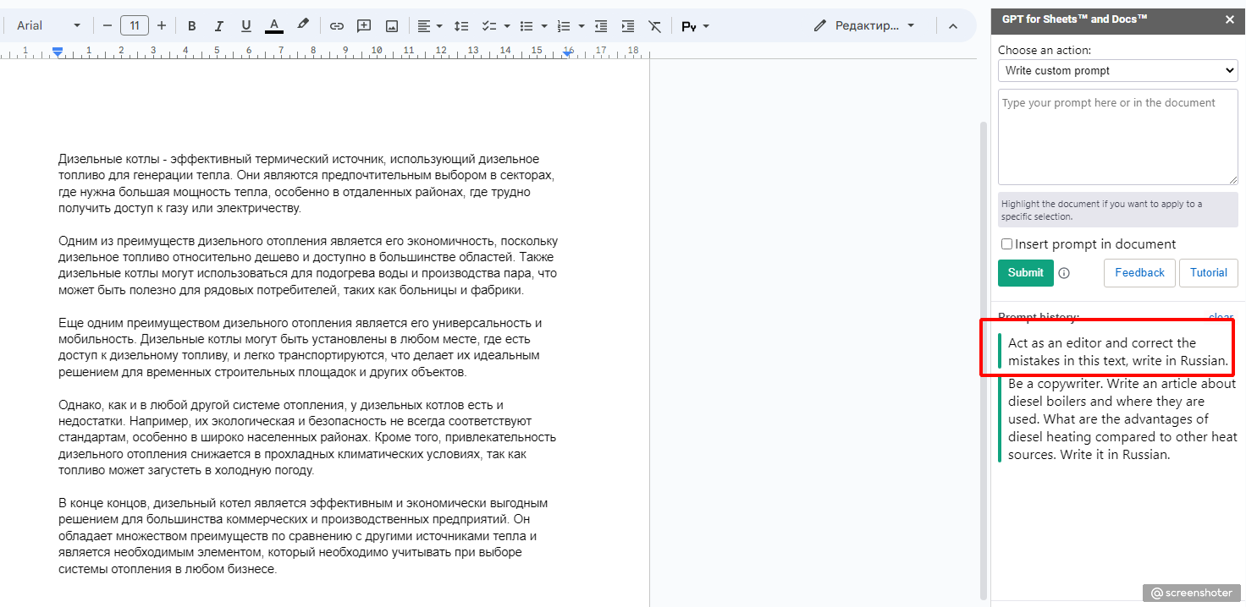Viewport: 1246px width, 607px height.
Task: Select the diesel boilers copywriter prompt history item
Action: tap(1122, 419)
